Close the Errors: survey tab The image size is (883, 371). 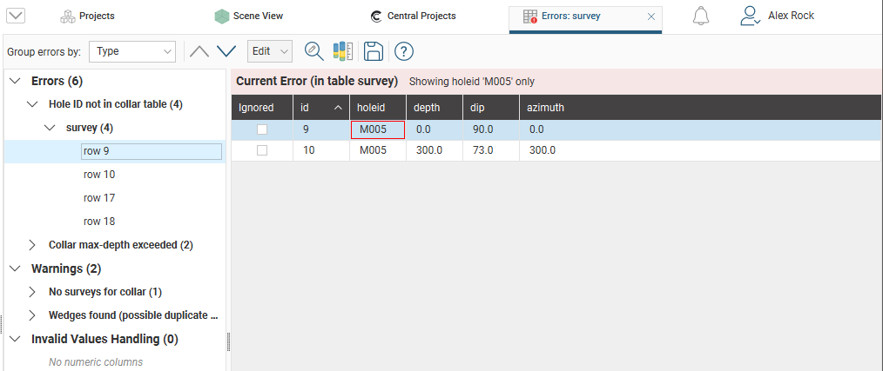pyautogui.click(x=651, y=16)
